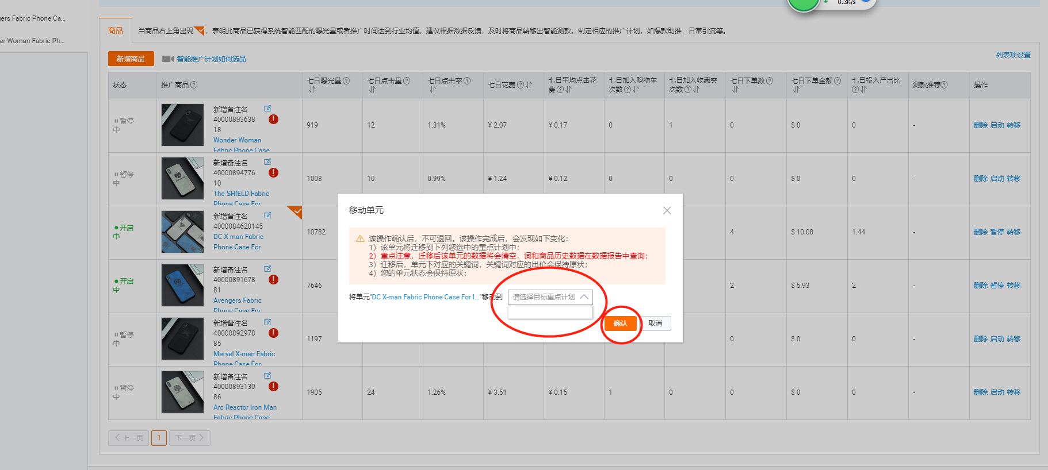Open 智能推广计划如何选品 link
The width and height of the screenshot is (1048, 470).
click(x=211, y=59)
